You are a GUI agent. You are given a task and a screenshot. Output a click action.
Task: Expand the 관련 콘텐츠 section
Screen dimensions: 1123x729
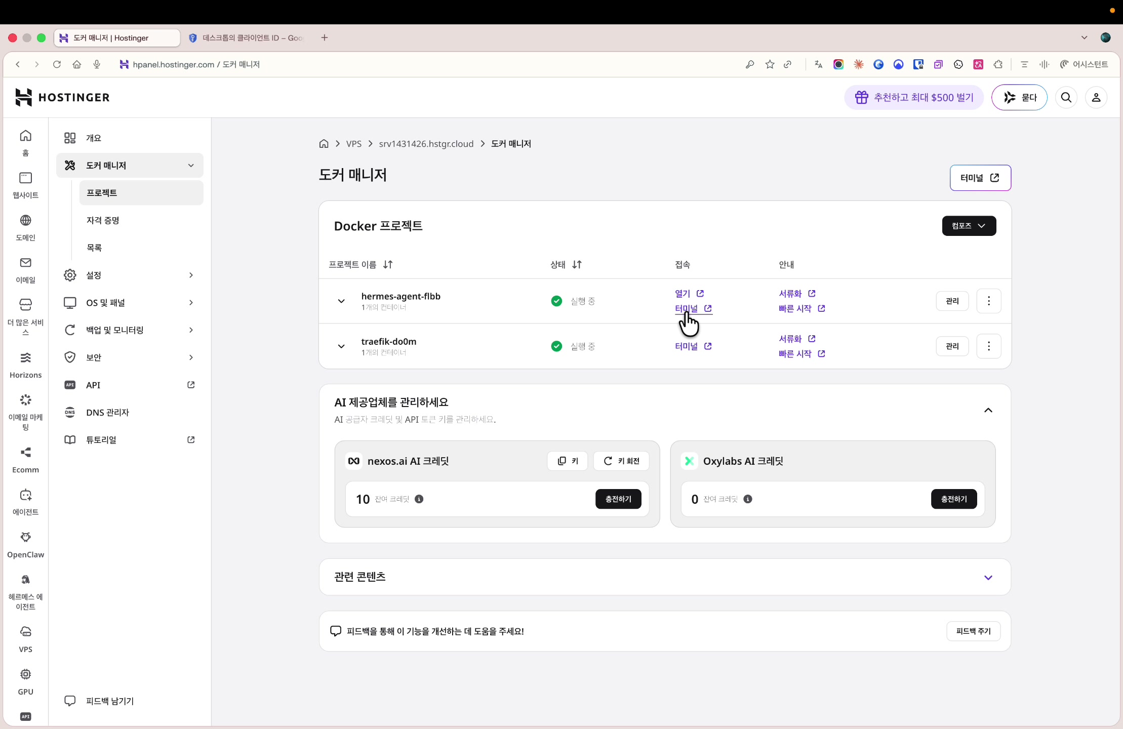[x=988, y=578]
